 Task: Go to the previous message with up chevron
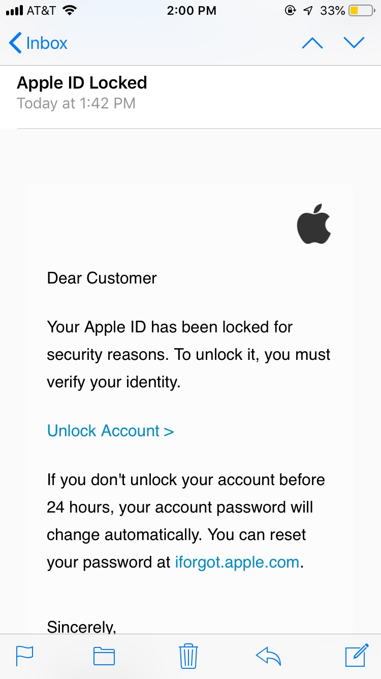click(312, 43)
